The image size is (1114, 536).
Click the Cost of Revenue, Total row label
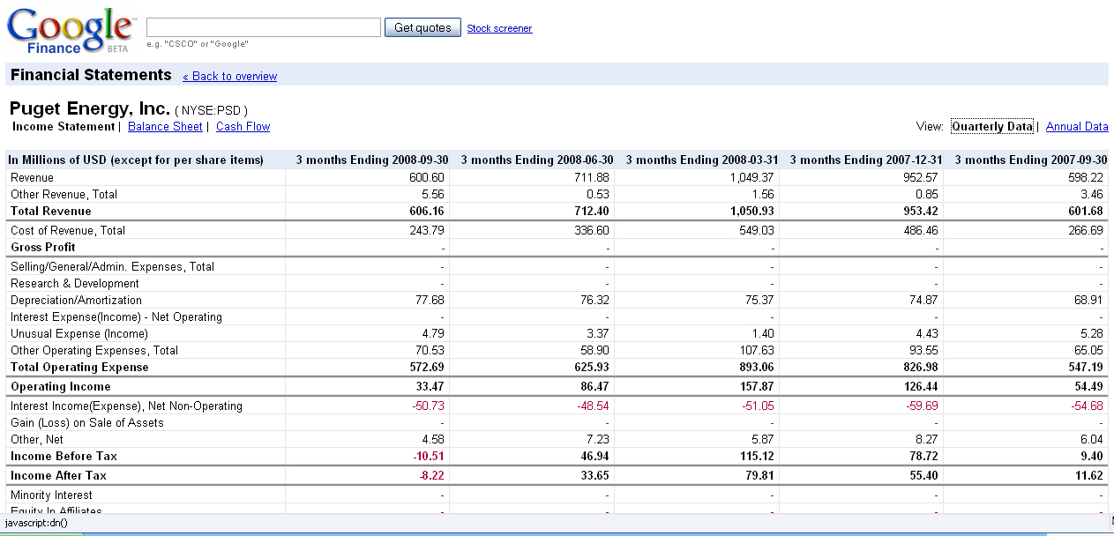tap(68, 230)
